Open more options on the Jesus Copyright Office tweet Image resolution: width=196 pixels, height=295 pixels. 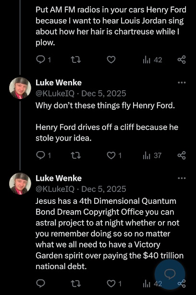(182, 178)
